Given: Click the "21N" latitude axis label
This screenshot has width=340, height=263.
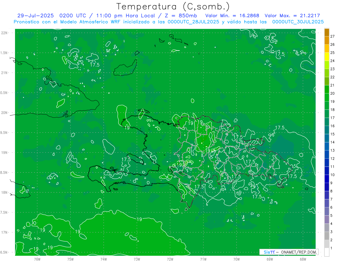Looking at the screenshot, I should click(x=5, y=73).
